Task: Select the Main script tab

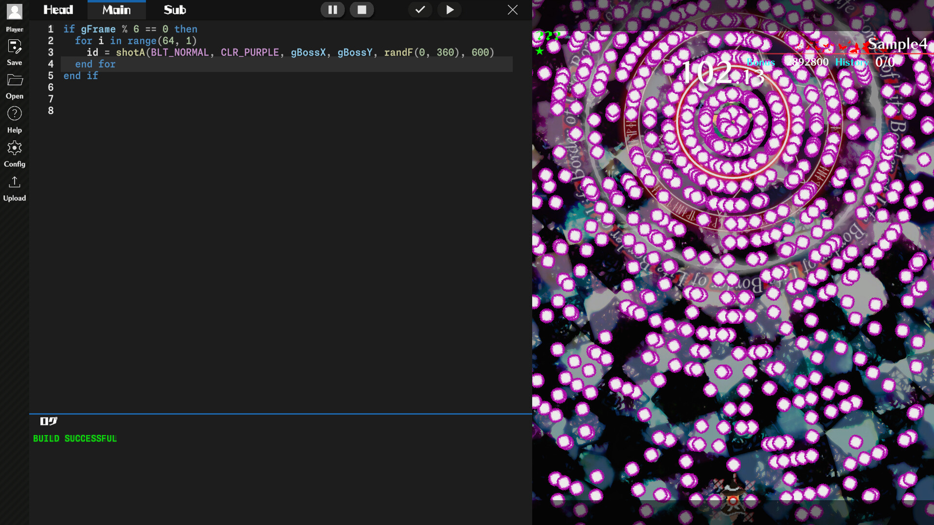Action: pos(116,9)
